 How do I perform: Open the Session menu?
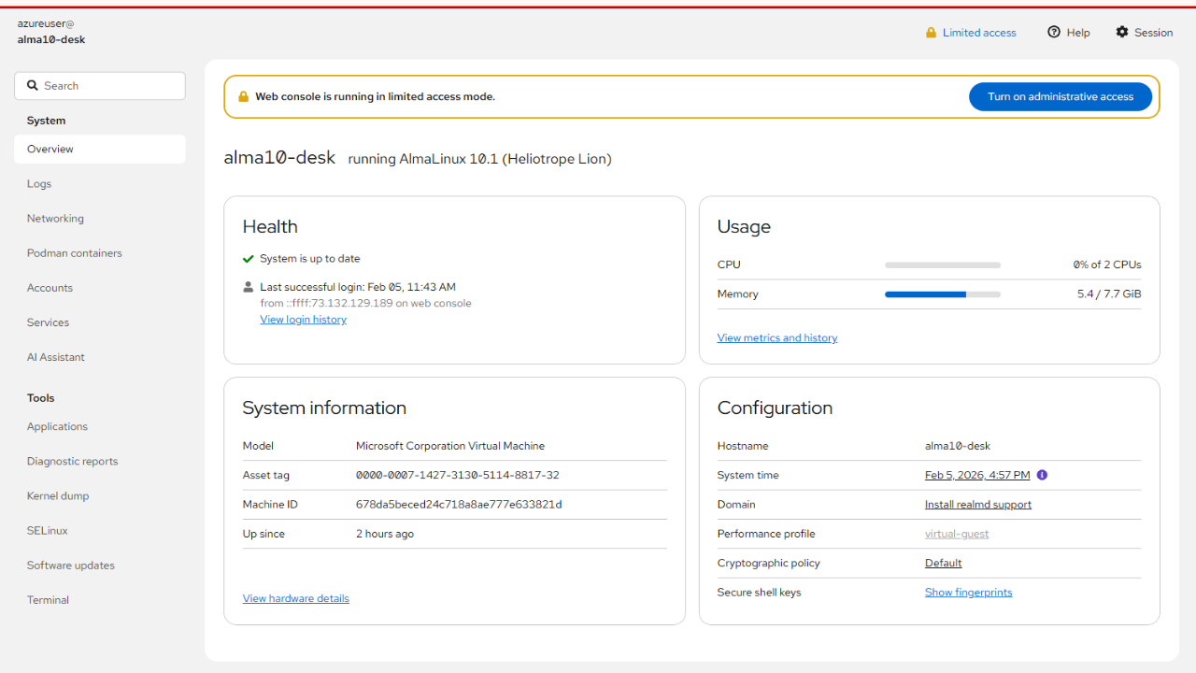click(x=1144, y=32)
